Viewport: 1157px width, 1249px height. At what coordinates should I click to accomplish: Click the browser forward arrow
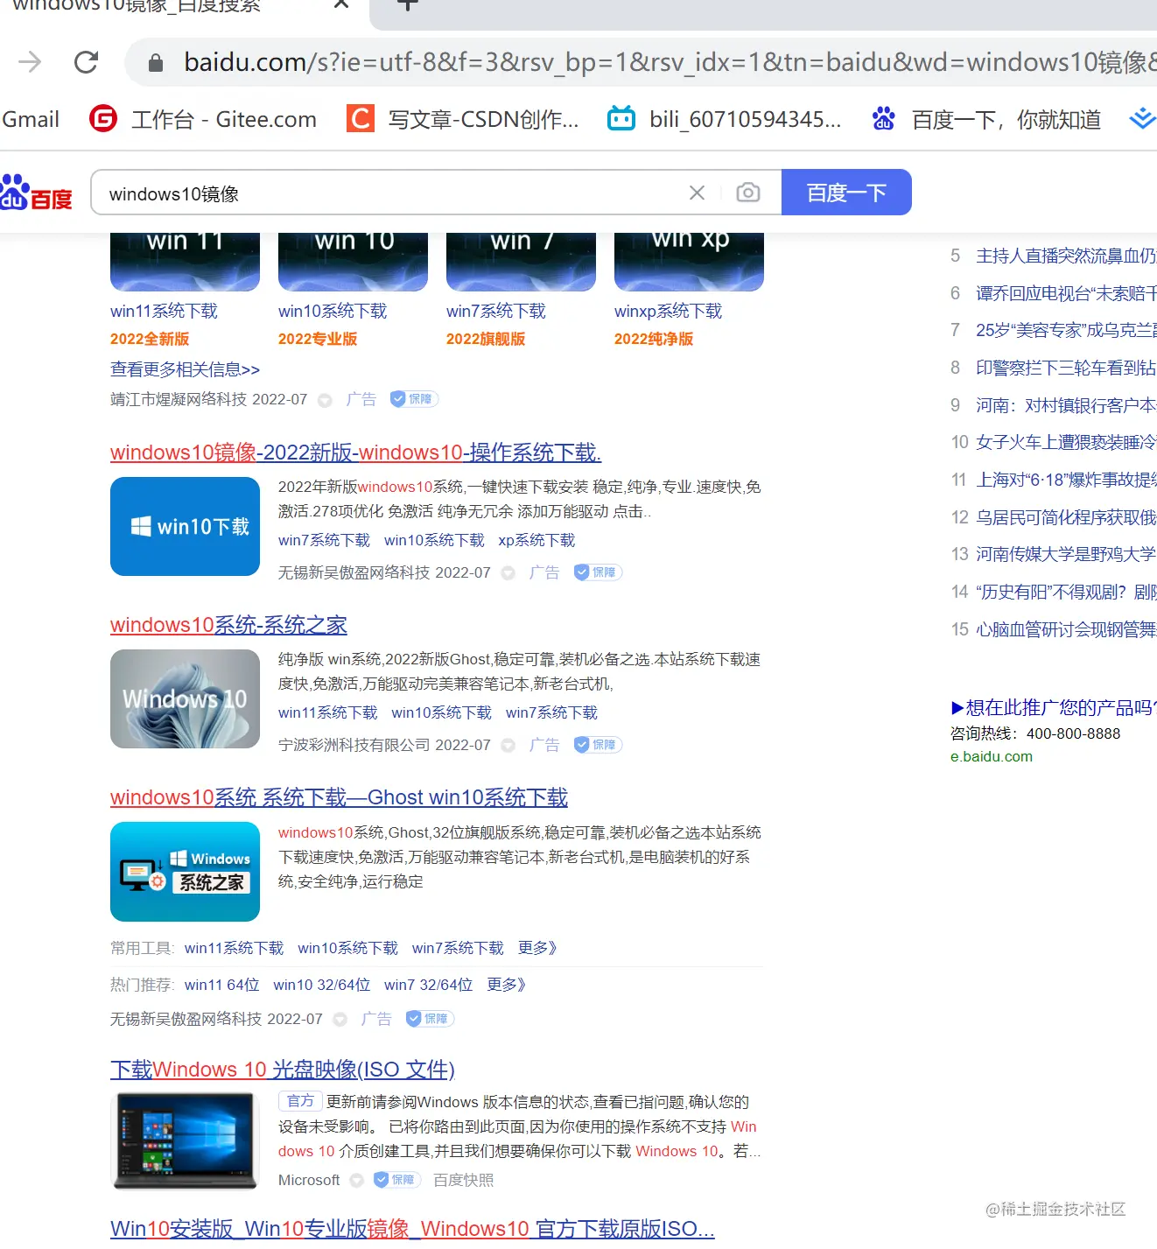30,62
